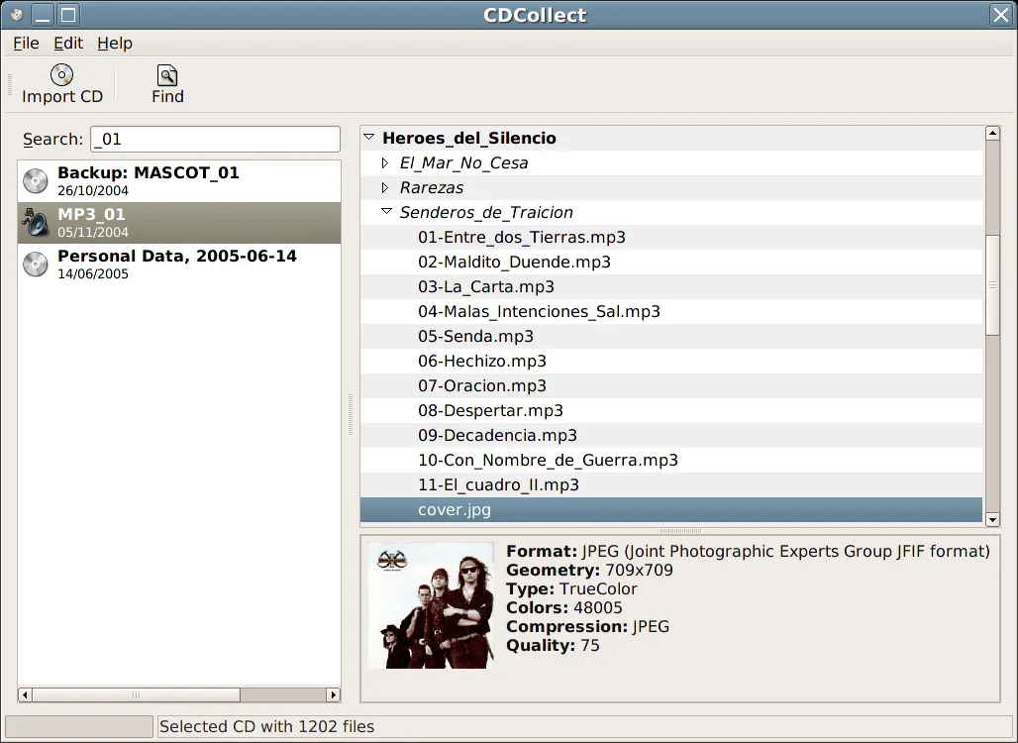Open the Edit menu
This screenshot has width=1018, height=743.
(x=67, y=43)
